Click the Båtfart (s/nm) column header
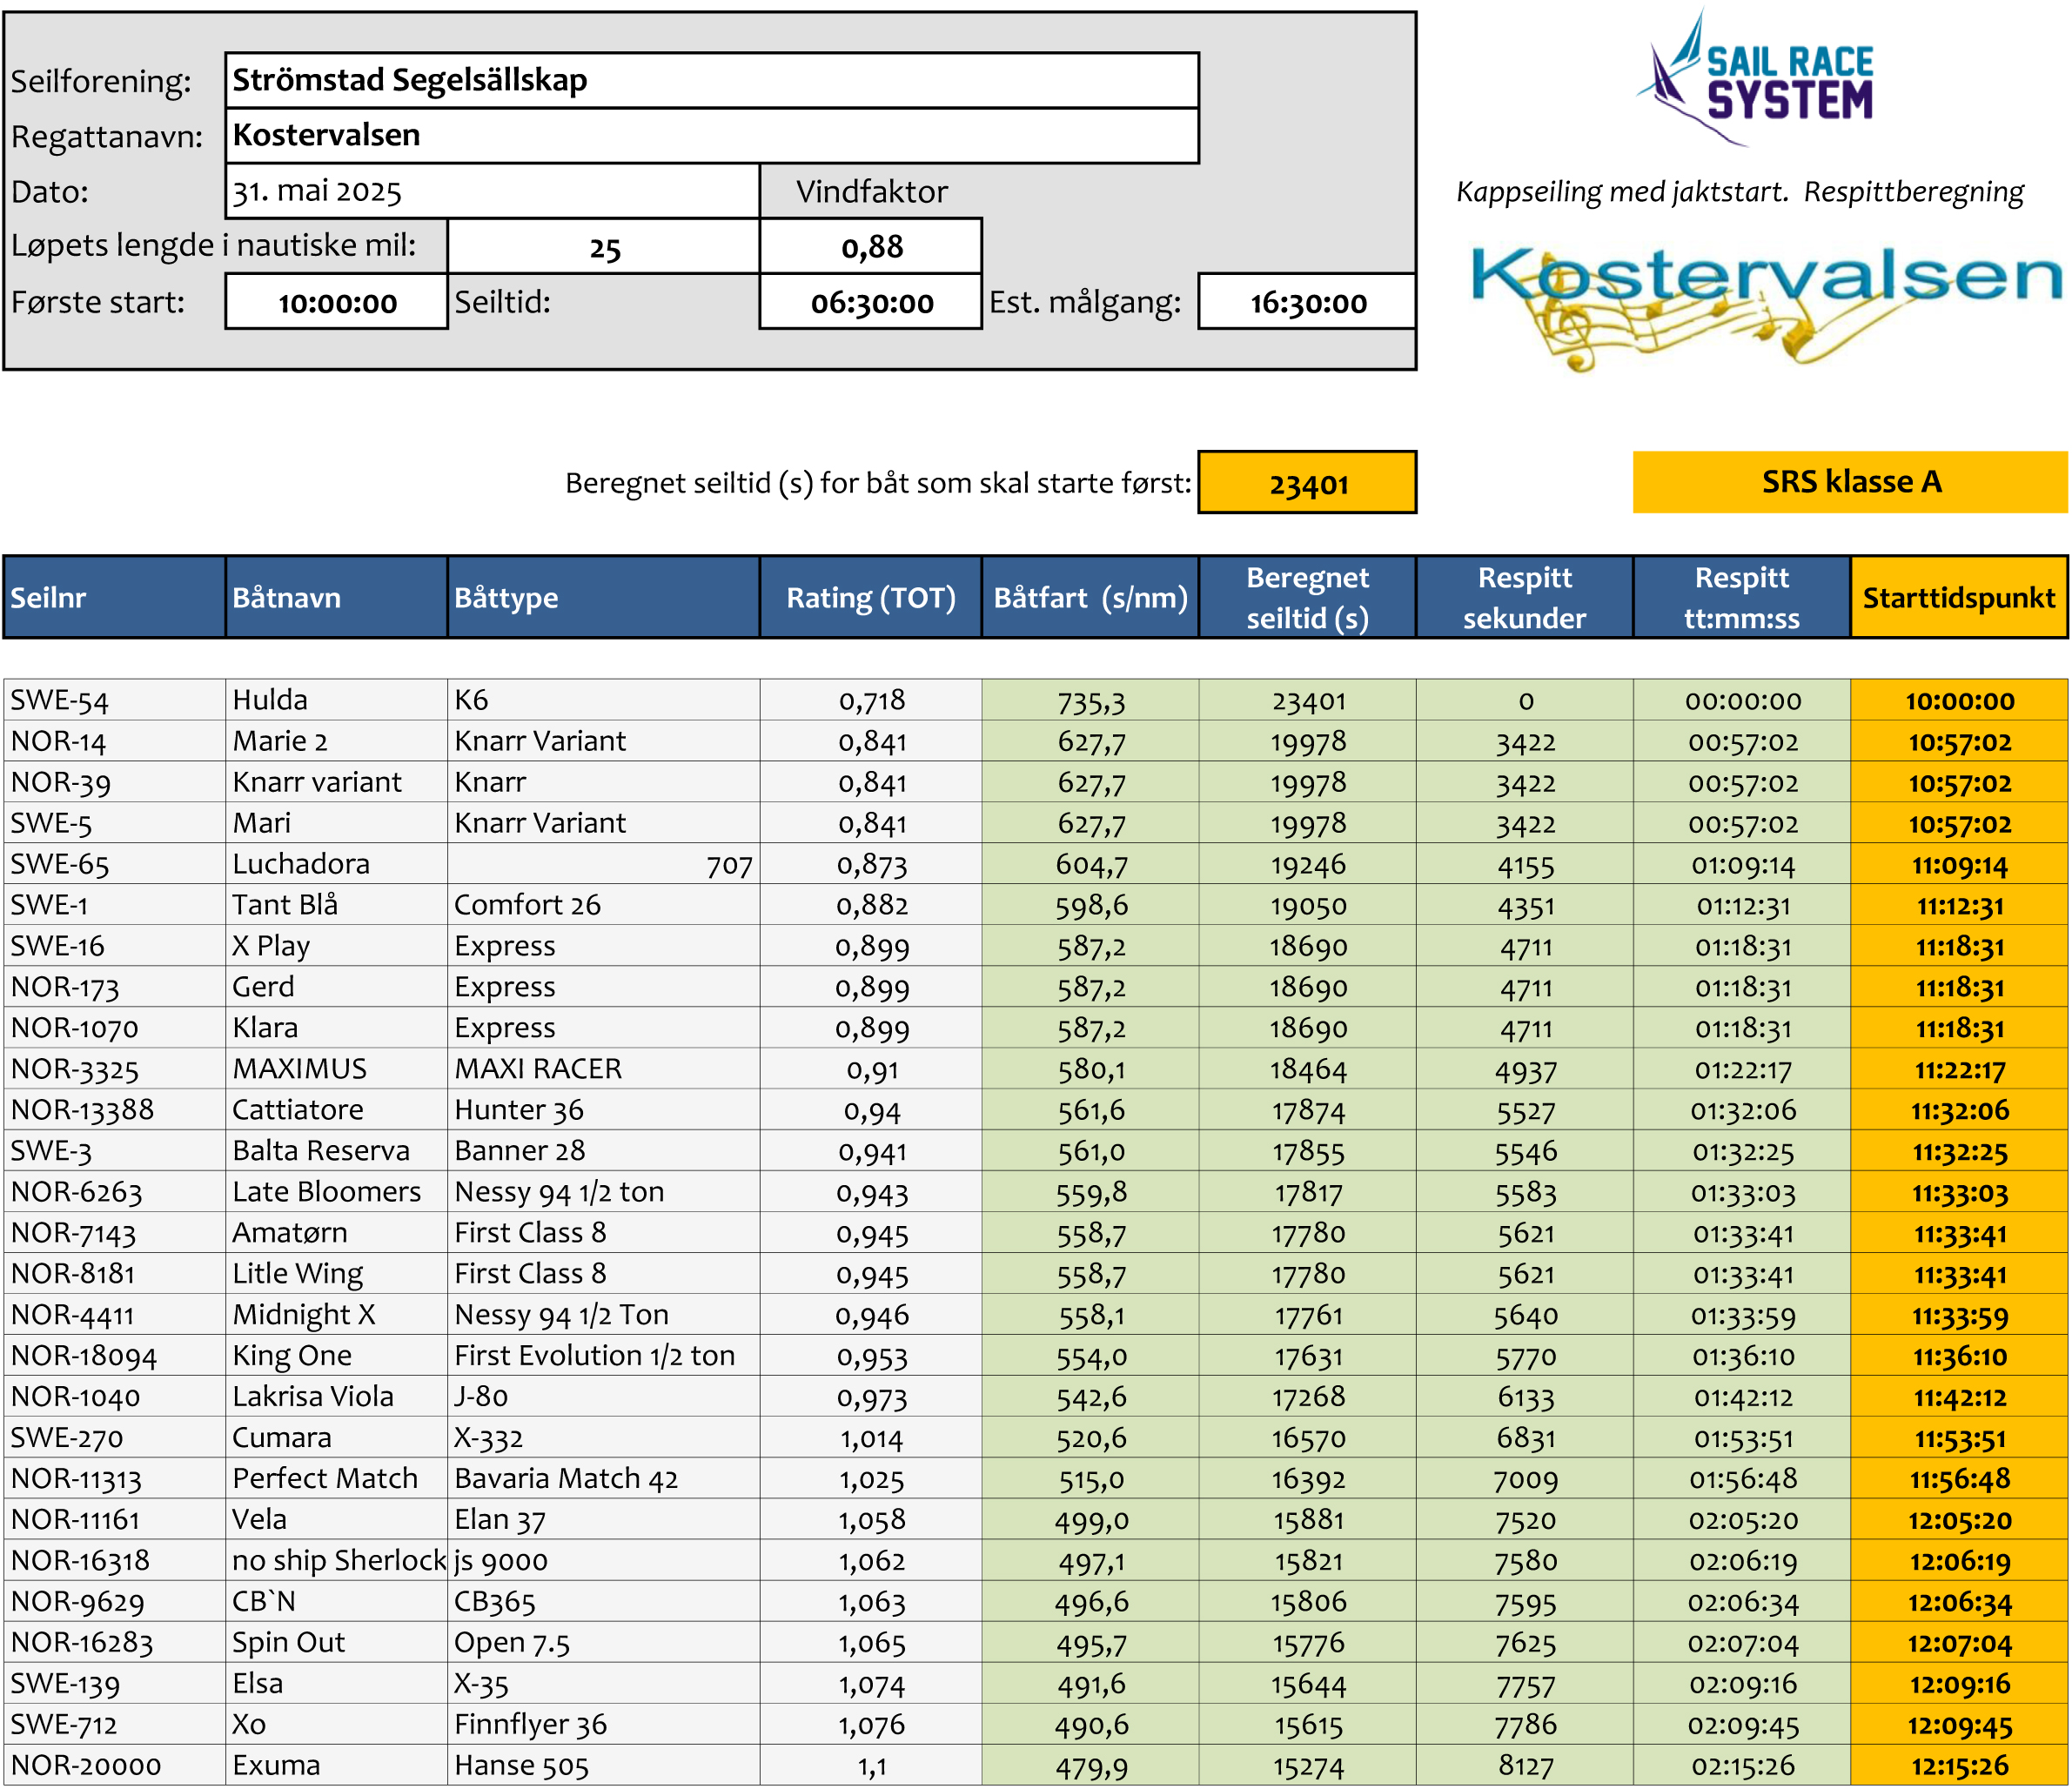The height and width of the screenshot is (1789, 2072). pyautogui.click(x=1090, y=597)
